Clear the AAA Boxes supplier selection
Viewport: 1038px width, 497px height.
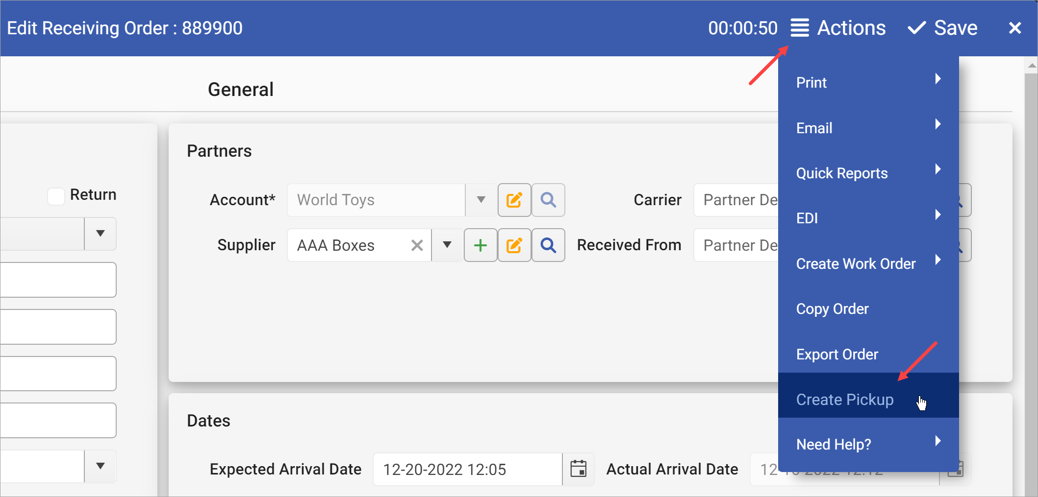(416, 245)
